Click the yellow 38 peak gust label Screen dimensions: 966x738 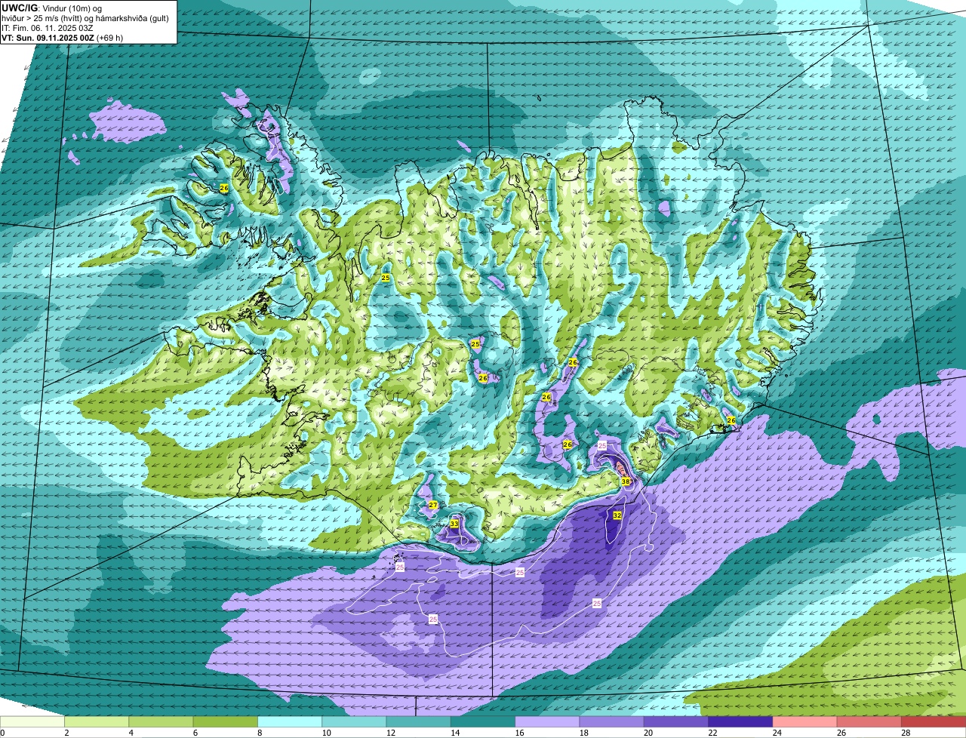pos(626,481)
